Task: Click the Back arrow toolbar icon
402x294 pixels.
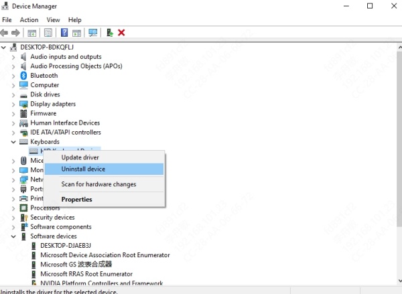Action: (x=5, y=33)
